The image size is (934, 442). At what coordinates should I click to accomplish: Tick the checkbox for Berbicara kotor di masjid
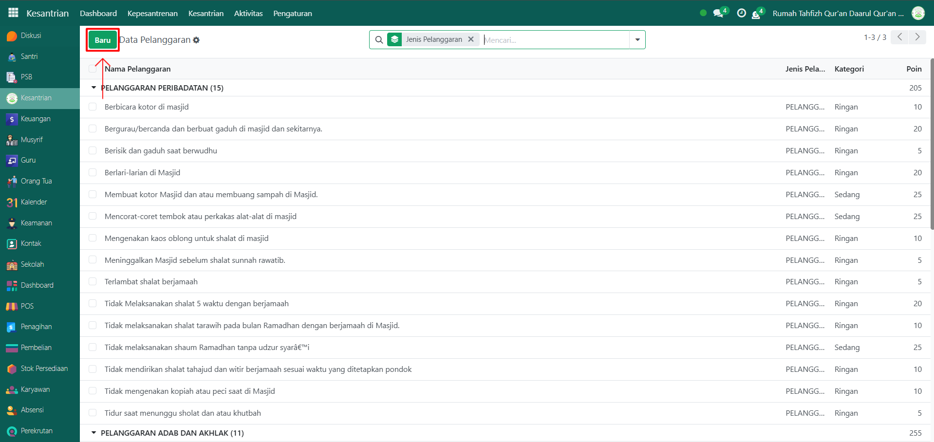[x=93, y=107]
